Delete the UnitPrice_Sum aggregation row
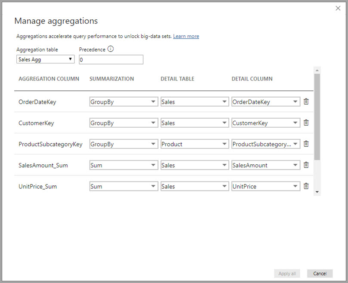This screenshot has height=283, width=348. (306, 186)
